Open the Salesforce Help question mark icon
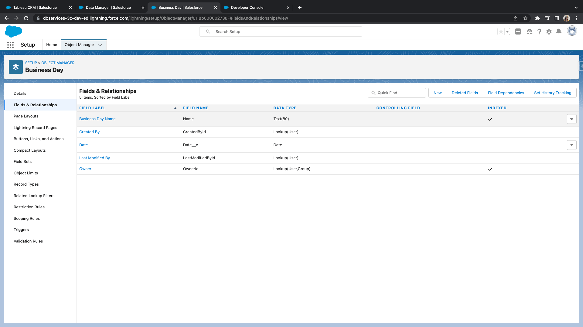 539,31
